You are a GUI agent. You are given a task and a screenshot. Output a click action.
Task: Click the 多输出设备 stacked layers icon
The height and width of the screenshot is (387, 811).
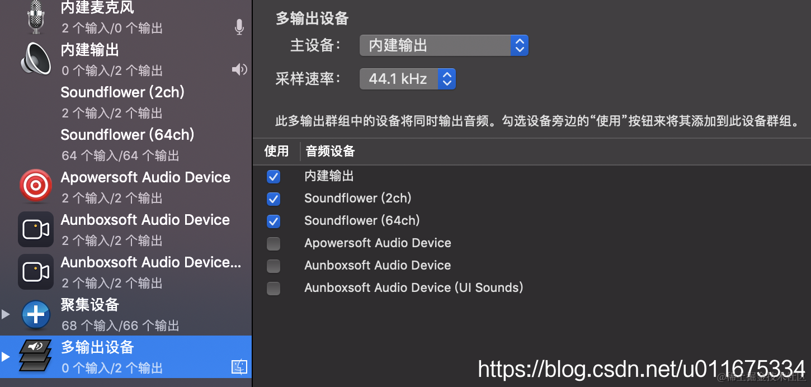[x=36, y=356]
